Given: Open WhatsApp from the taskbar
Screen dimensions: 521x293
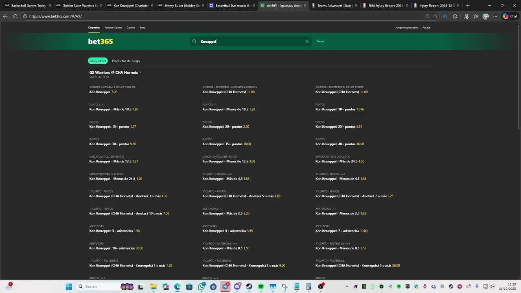Looking at the screenshot, I should coord(201,286).
